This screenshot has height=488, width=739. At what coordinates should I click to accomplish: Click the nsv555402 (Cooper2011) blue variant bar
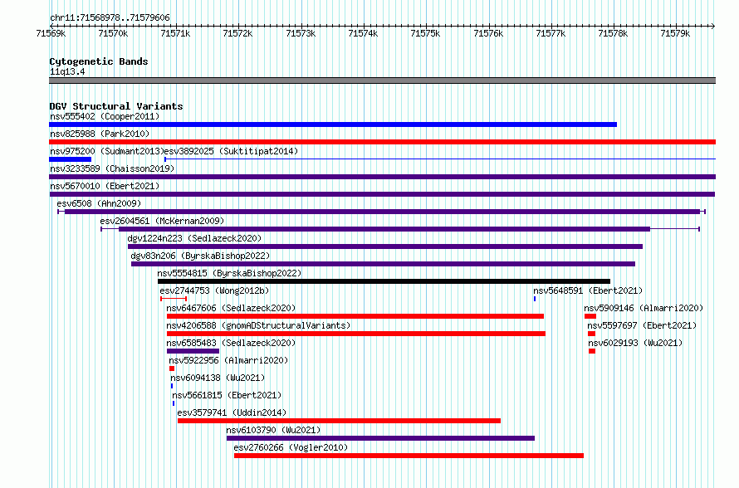click(333, 124)
